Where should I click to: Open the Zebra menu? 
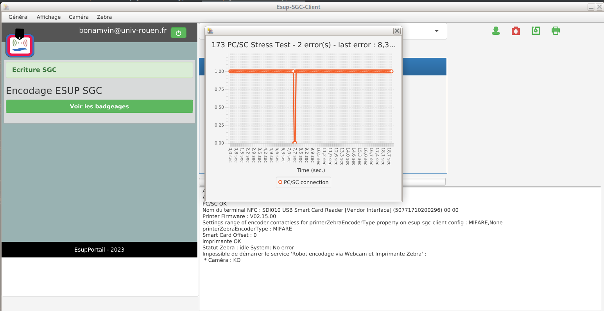tap(104, 17)
